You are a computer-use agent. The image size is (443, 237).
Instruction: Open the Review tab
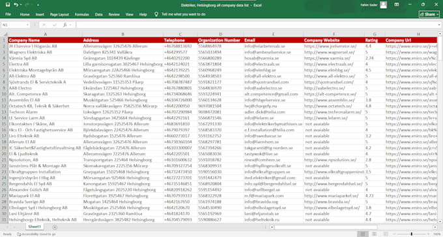coord(114,14)
